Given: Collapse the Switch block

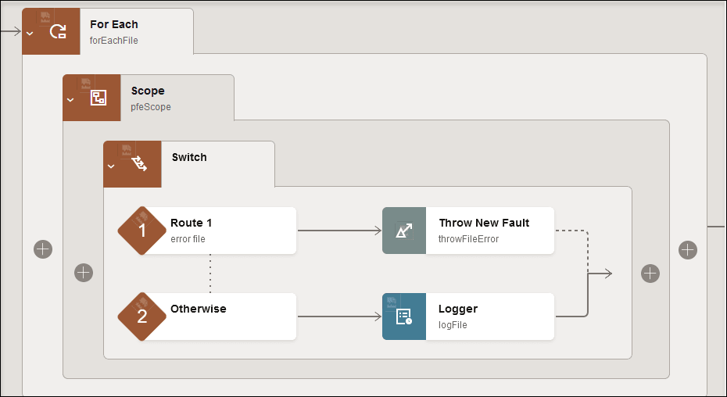Looking at the screenshot, I should pyautogui.click(x=111, y=166).
